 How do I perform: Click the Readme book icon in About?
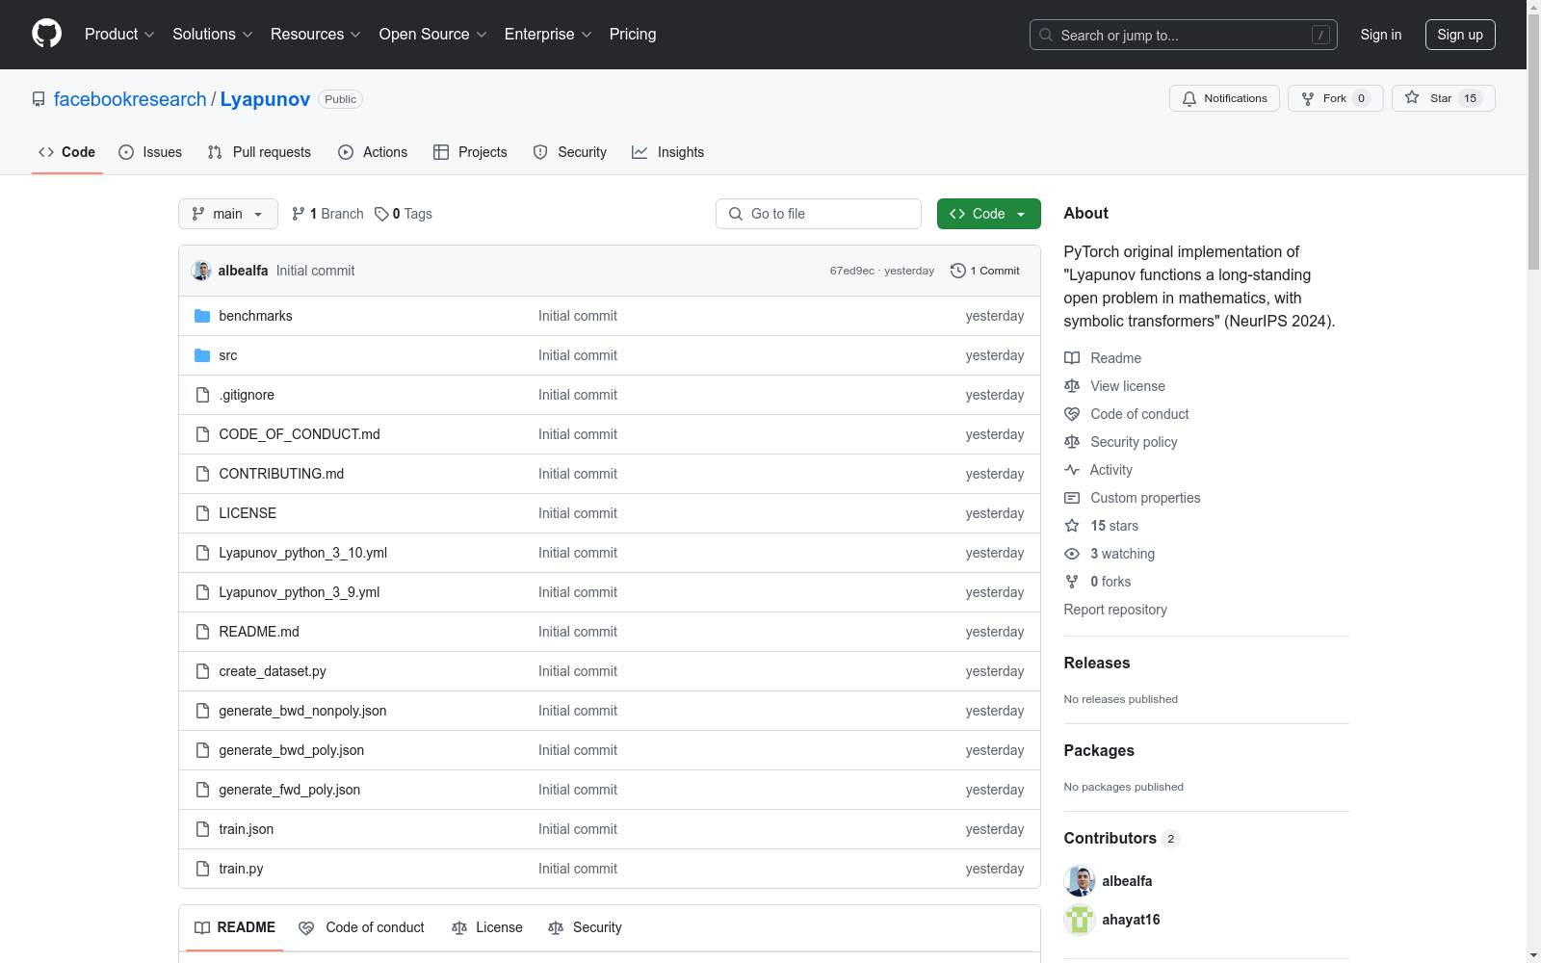(1072, 358)
